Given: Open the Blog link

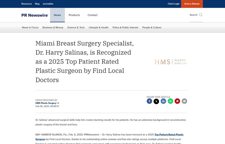Looking at the screenshot, I should pos(37,4).
